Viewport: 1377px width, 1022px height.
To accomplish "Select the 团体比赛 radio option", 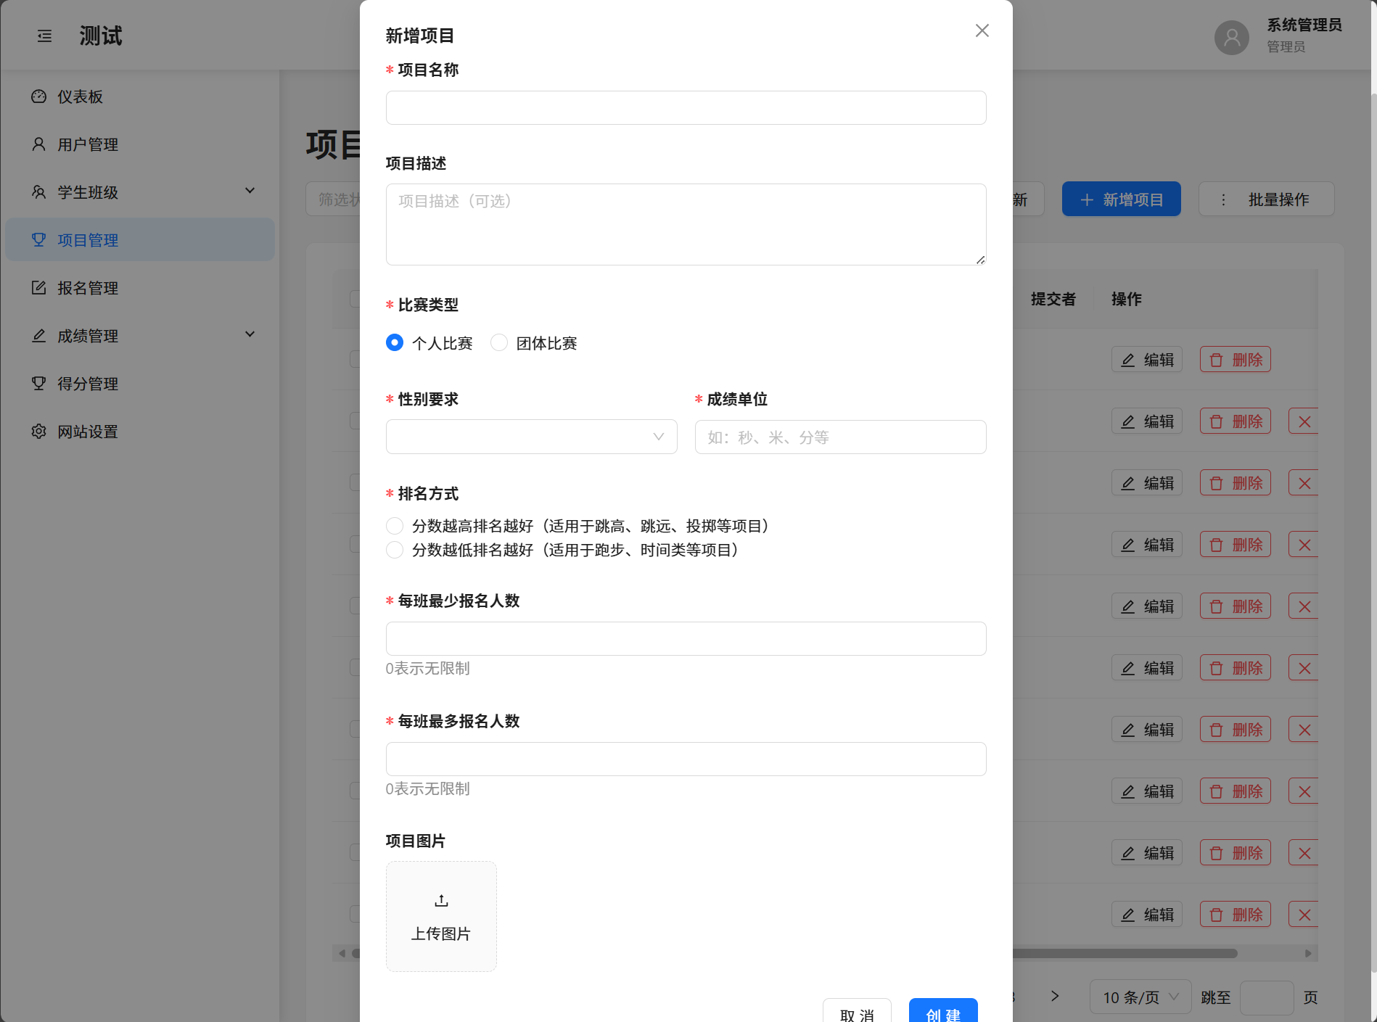I will 499,343.
